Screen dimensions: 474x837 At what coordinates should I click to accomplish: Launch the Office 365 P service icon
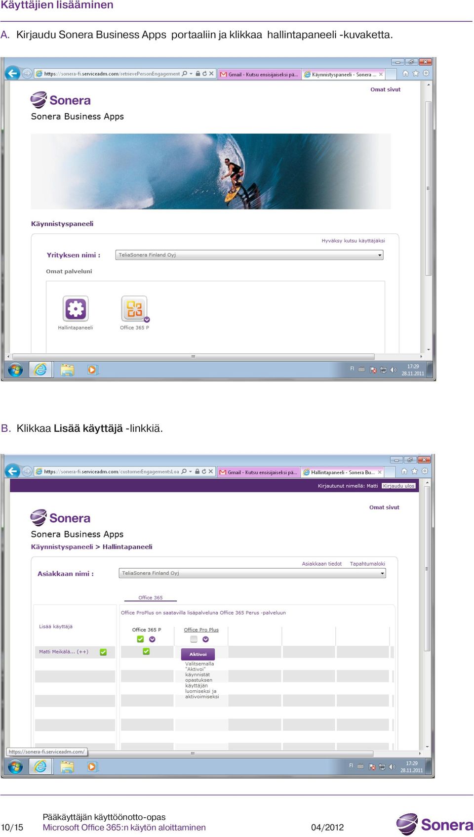pos(134,309)
